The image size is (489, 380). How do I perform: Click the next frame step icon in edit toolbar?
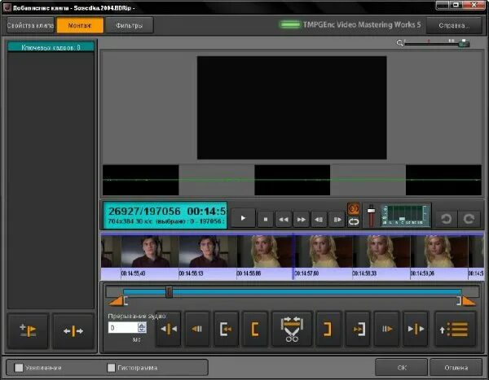tap(386, 329)
